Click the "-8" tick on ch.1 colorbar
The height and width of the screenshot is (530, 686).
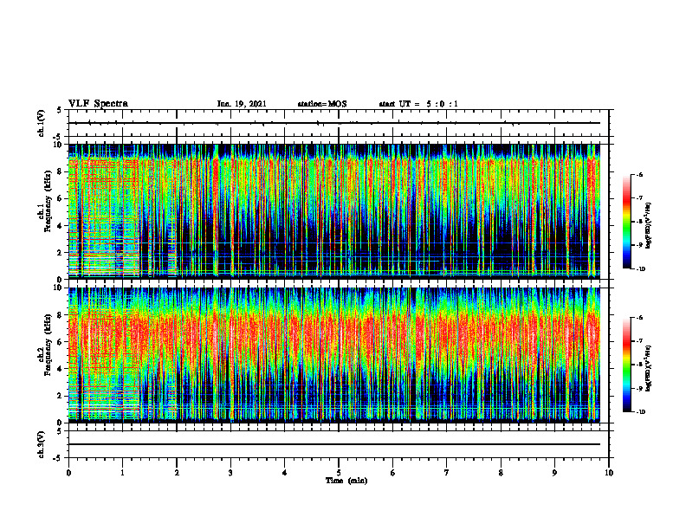coord(639,222)
